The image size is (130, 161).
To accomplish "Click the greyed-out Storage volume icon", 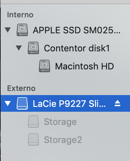I will tap(33, 121).
